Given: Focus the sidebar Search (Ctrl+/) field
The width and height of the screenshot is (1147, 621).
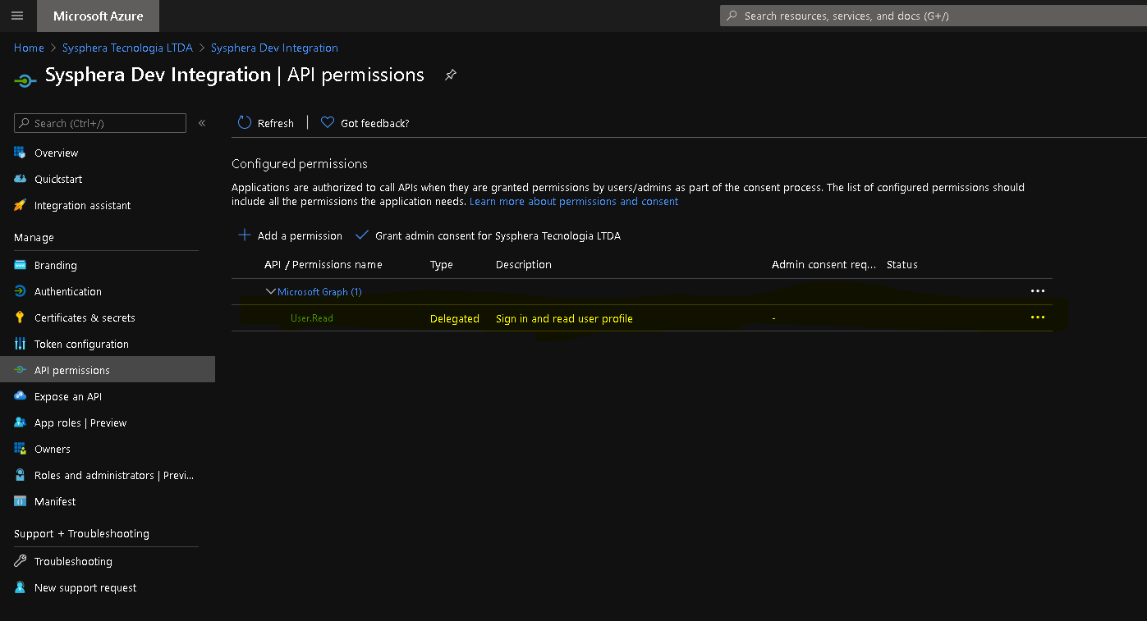Looking at the screenshot, I should pos(100,123).
